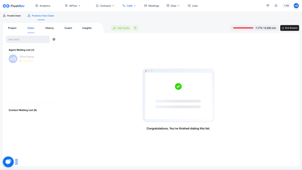The height and width of the screenshot is (170, 302).
Task: Click the Outreach chat icon
Action: [x=97, y=6]
